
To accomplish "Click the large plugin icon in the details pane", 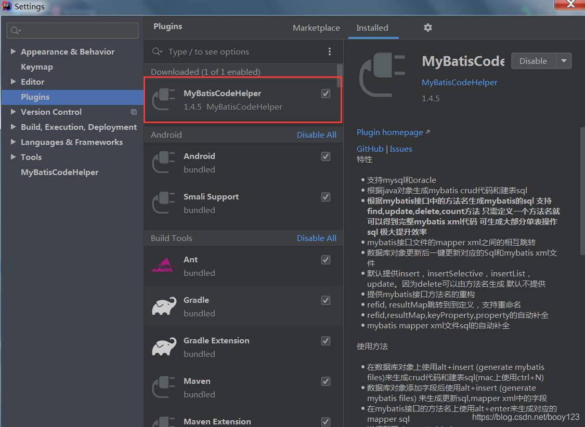I will (382, 74).
